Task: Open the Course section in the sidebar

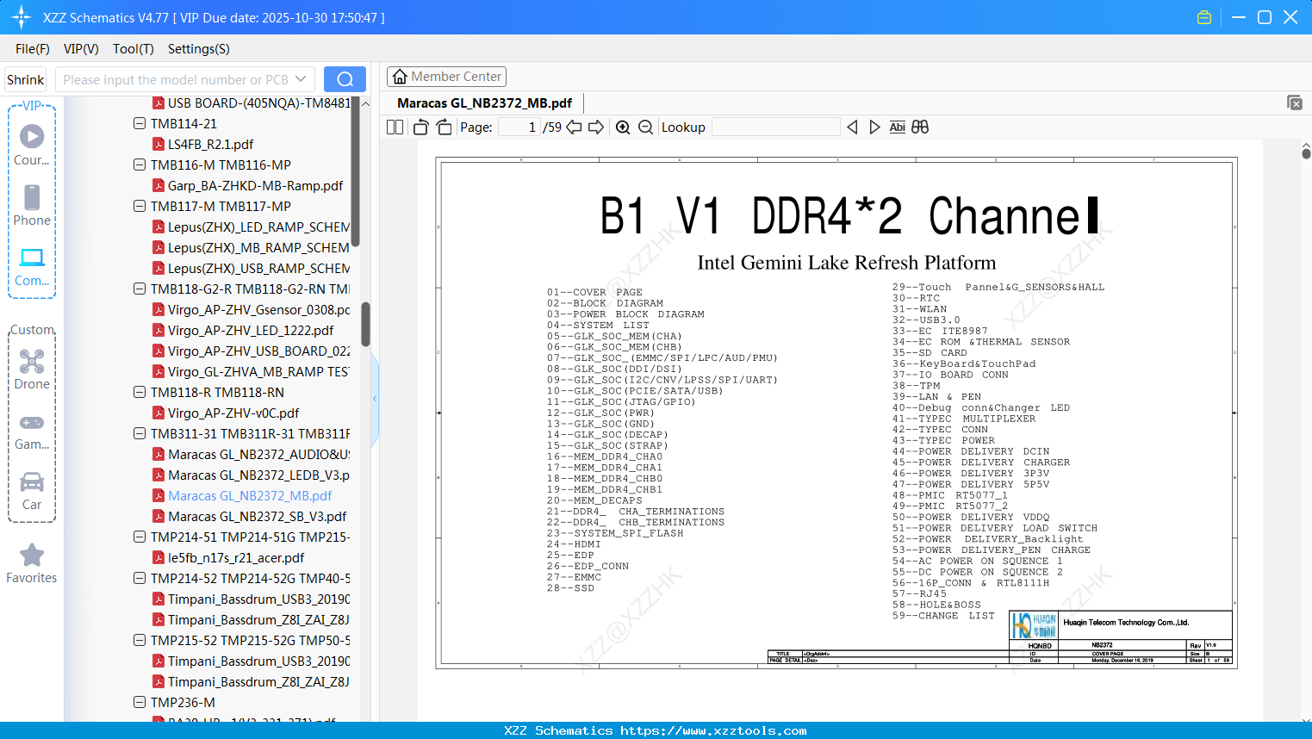Action: [x=32, y=146]
